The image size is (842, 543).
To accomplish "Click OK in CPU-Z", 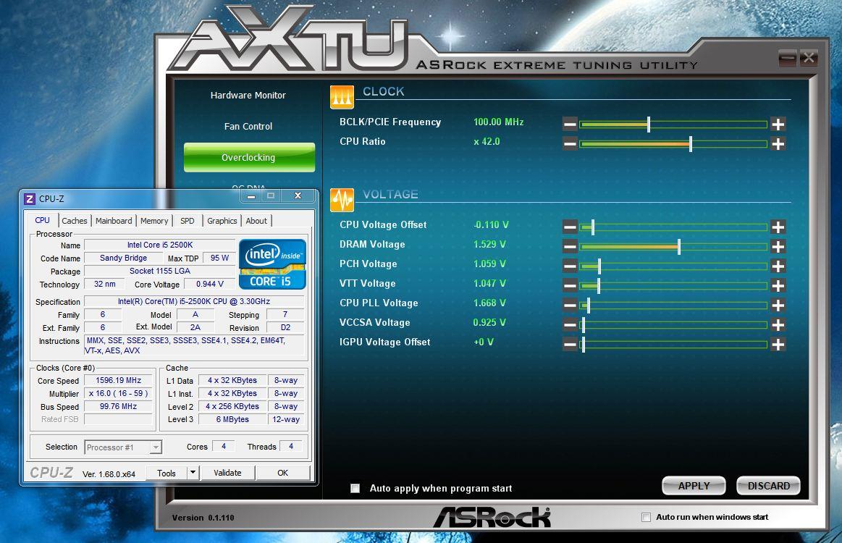I will click(x=283, y=473).
